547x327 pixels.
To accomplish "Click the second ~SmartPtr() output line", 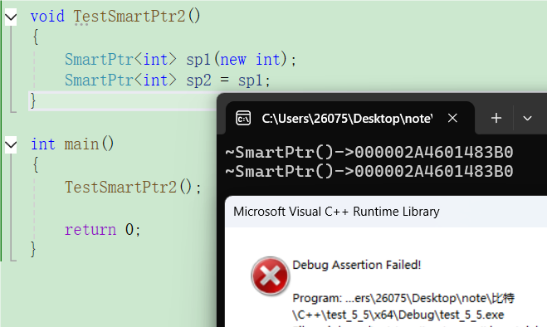I will (369, 171).
